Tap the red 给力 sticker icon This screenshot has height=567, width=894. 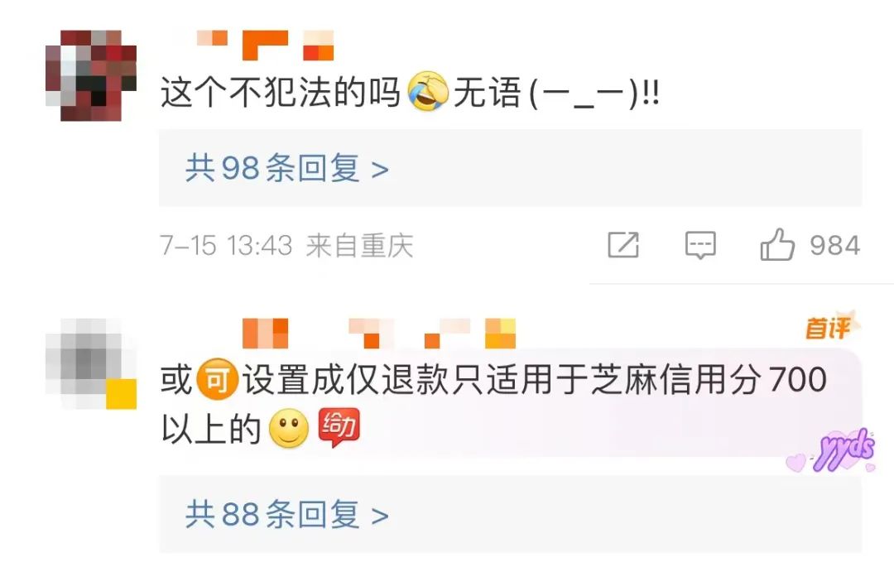pos(339,427)
